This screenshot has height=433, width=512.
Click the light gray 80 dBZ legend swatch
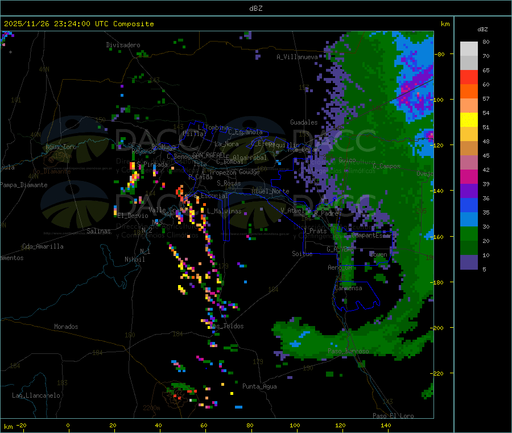tap(469, 49)
